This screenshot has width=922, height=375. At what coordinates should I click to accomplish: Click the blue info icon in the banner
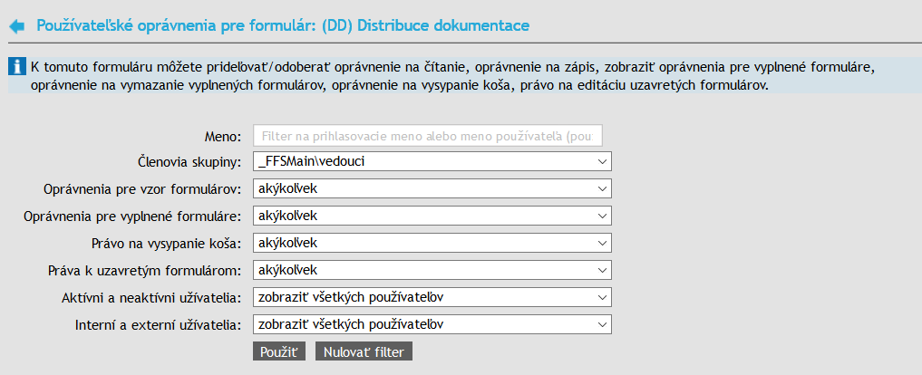[x=16, y=67]
